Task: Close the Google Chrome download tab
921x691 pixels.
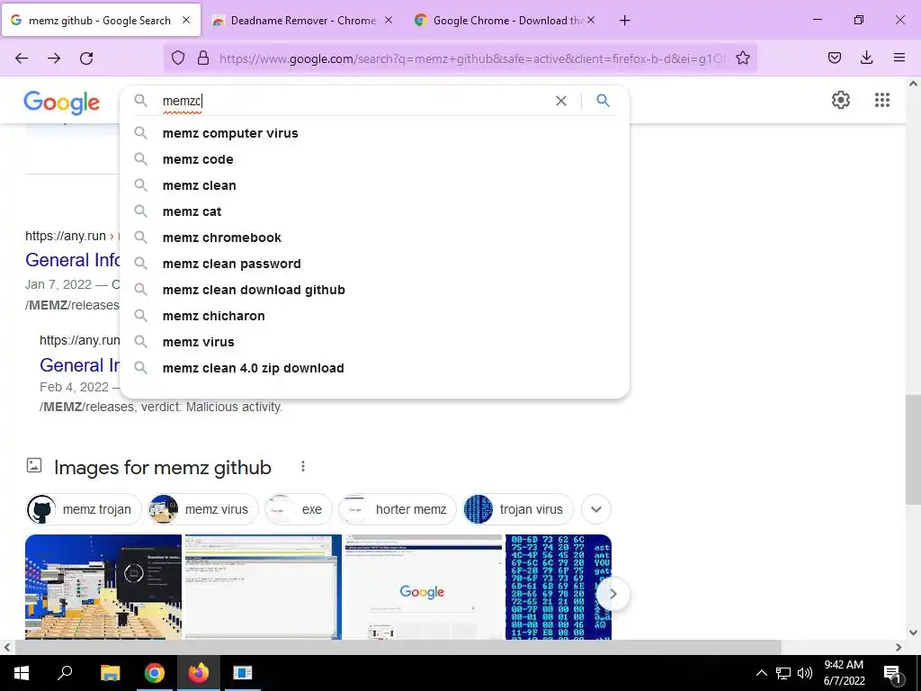Action: (590, 20)
